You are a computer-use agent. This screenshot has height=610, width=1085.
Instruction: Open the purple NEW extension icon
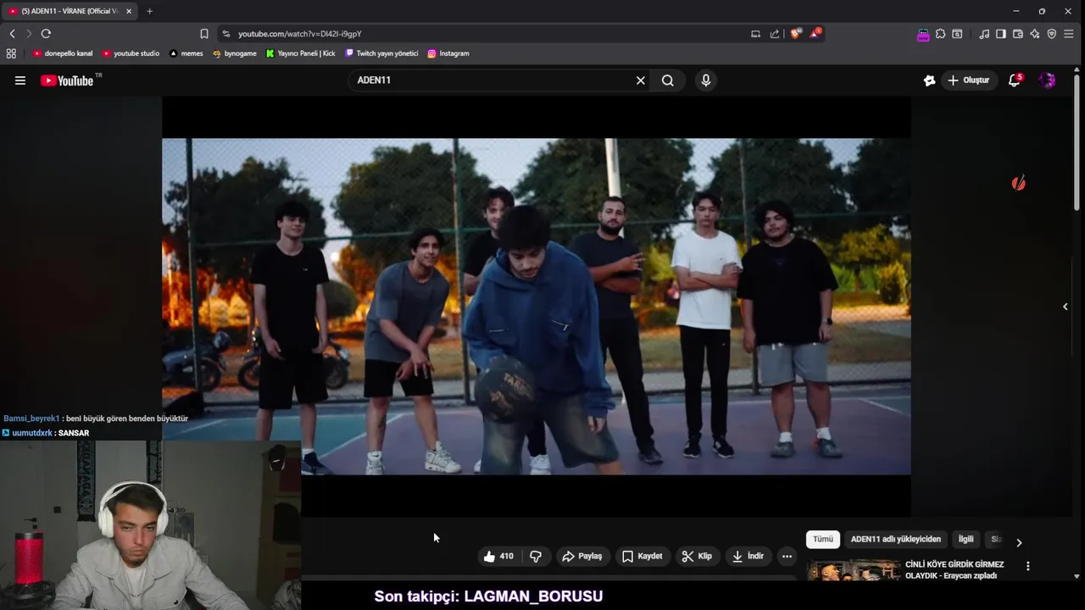923,35
